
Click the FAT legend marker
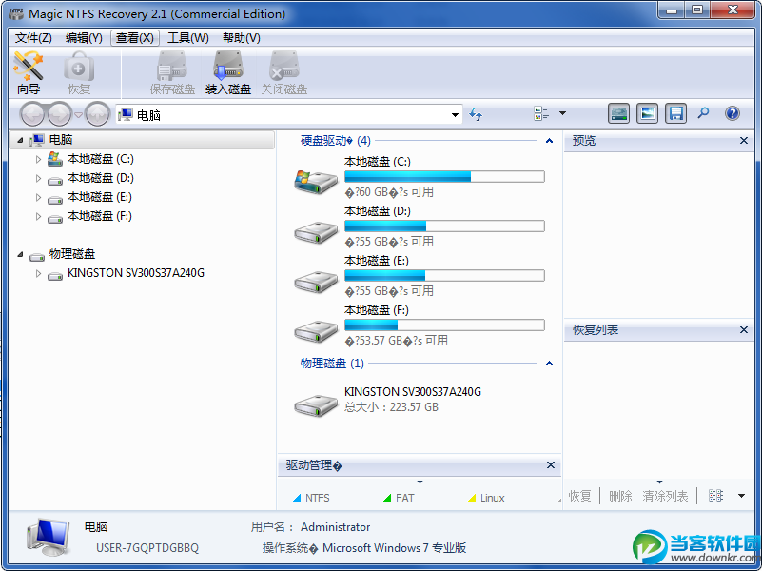387,498
